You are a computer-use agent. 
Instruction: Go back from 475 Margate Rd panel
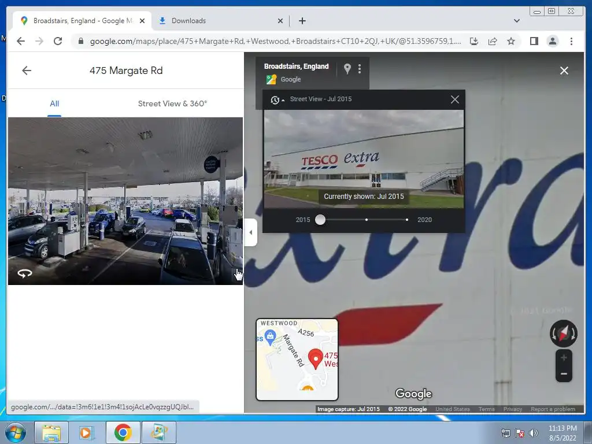pos(27,71)
